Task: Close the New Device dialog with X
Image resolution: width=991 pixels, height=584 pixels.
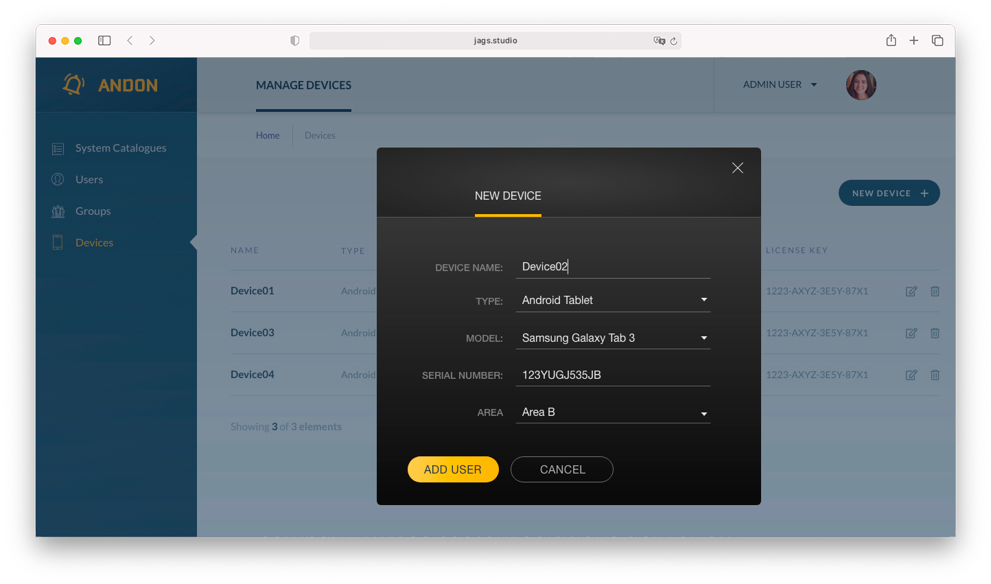Action: (x=738, y=167)
